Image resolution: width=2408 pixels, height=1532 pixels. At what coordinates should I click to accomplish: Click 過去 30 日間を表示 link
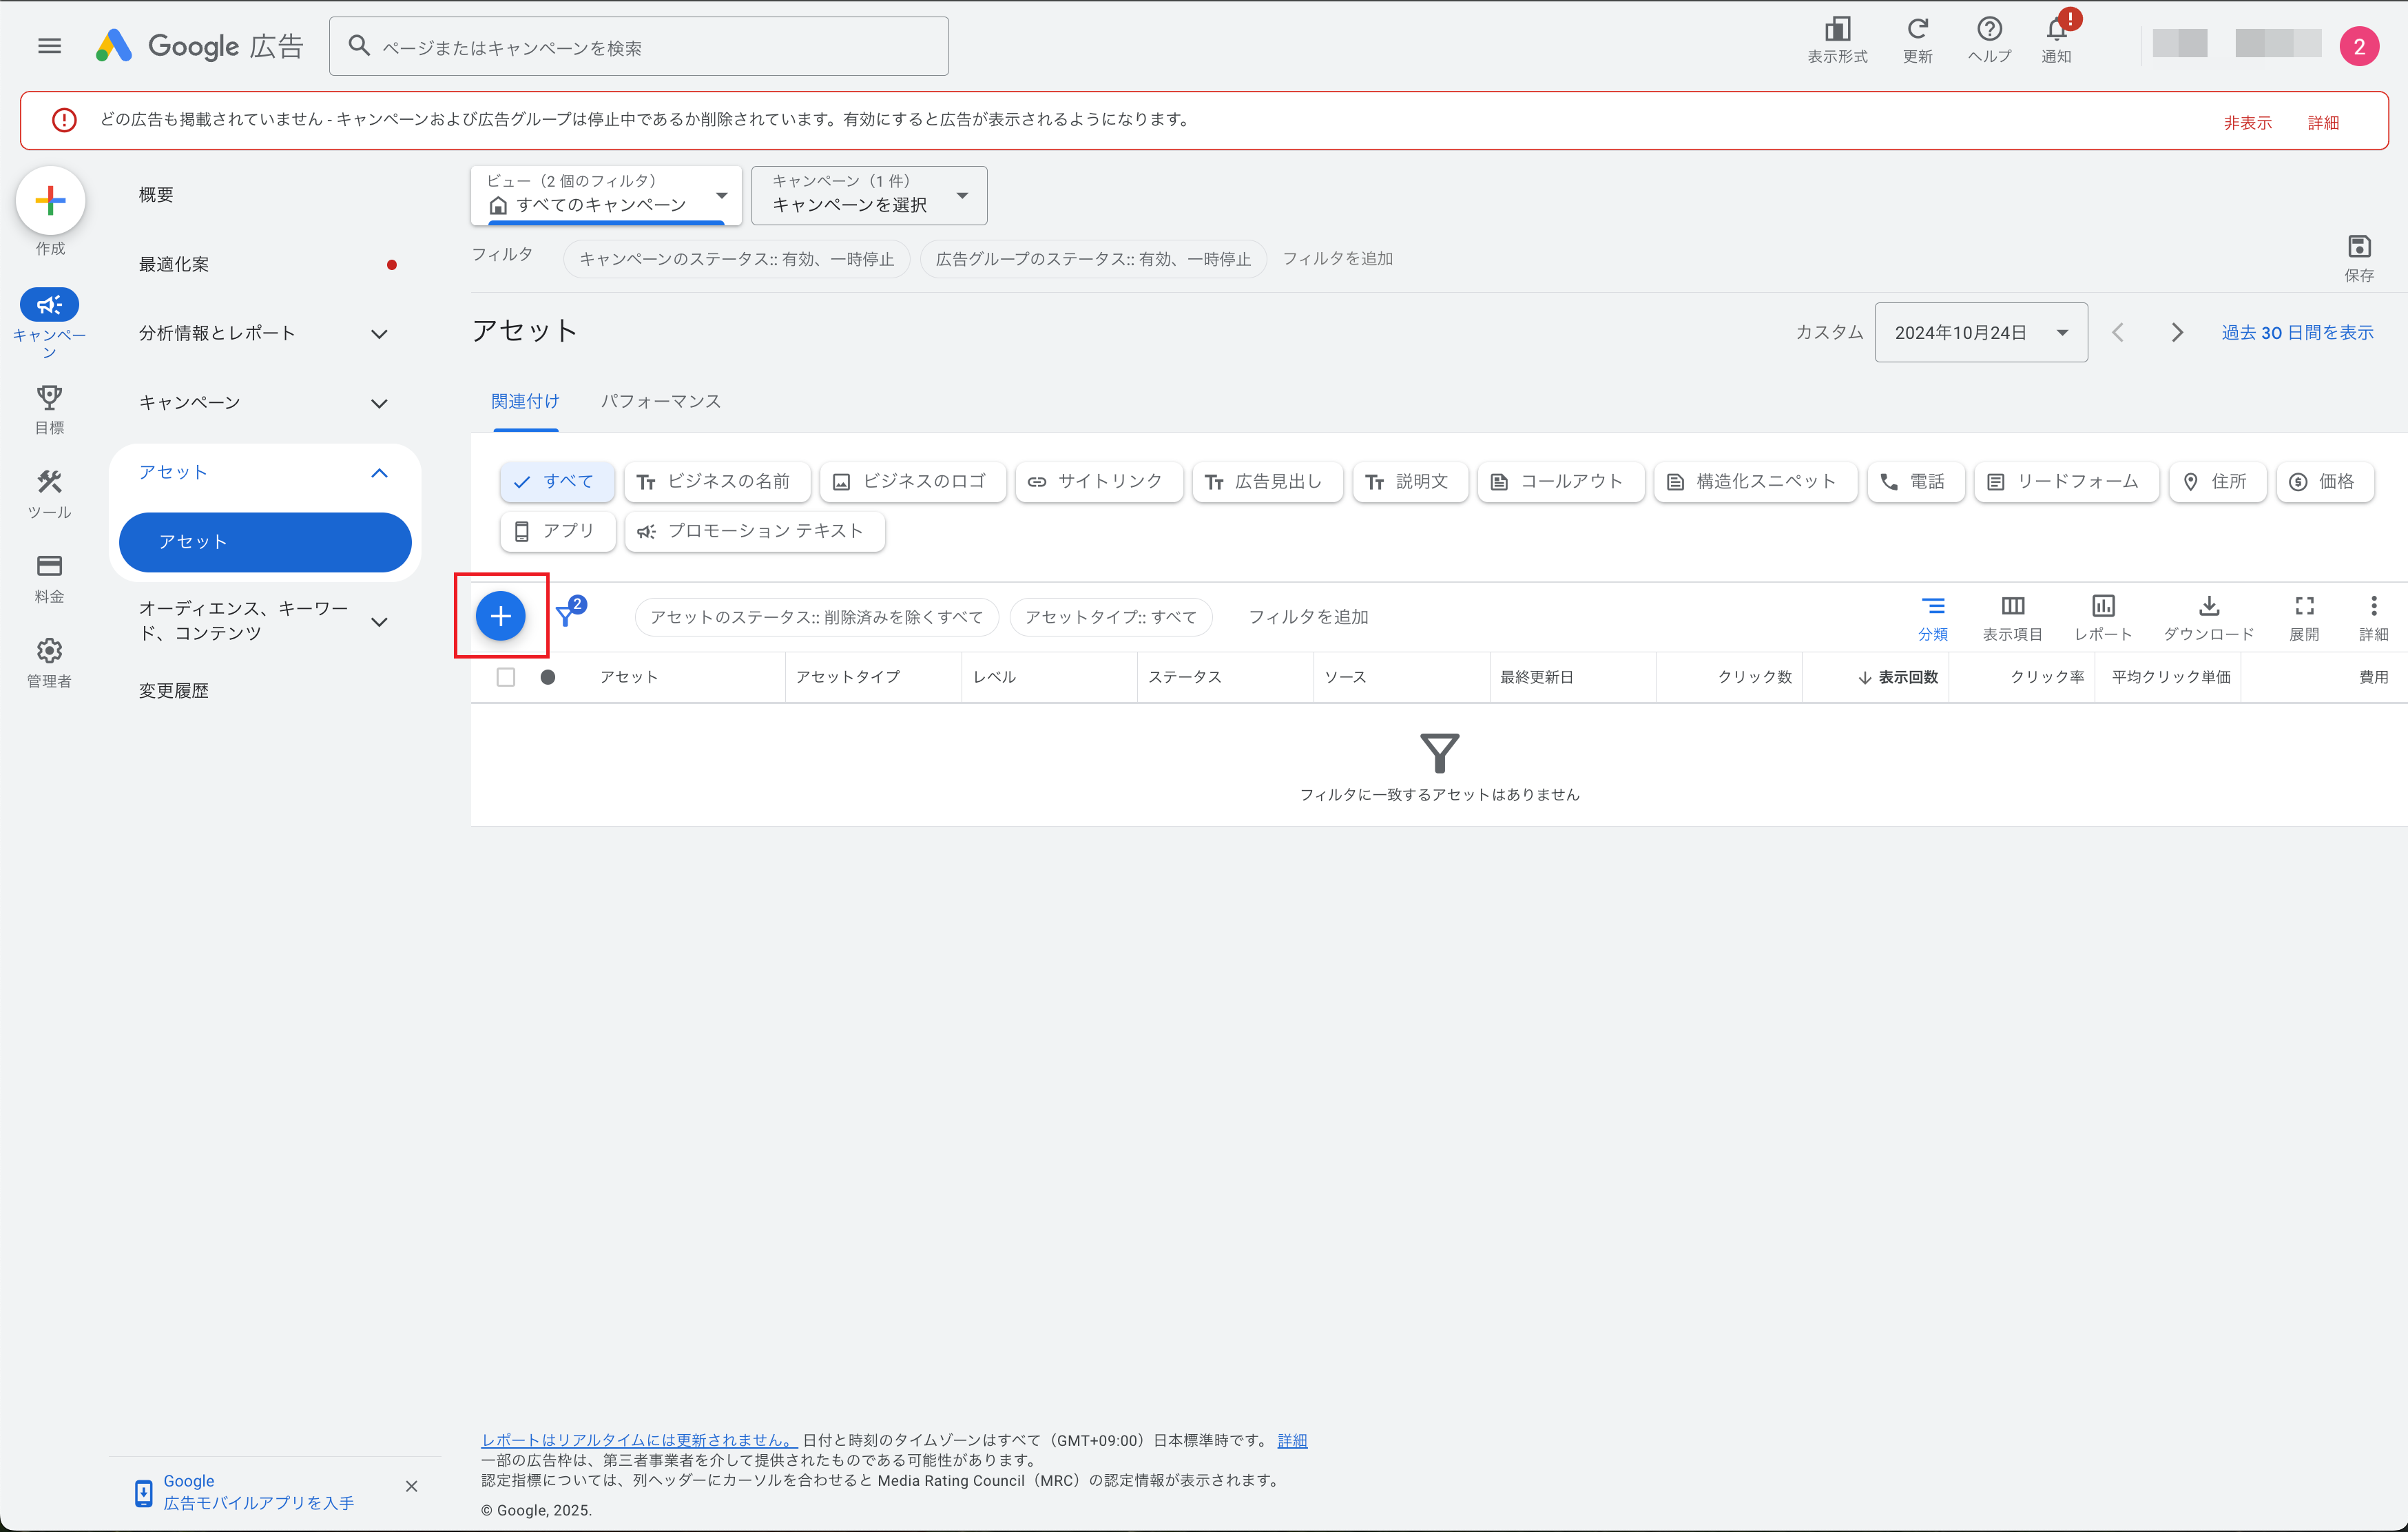pos(2297,333)
